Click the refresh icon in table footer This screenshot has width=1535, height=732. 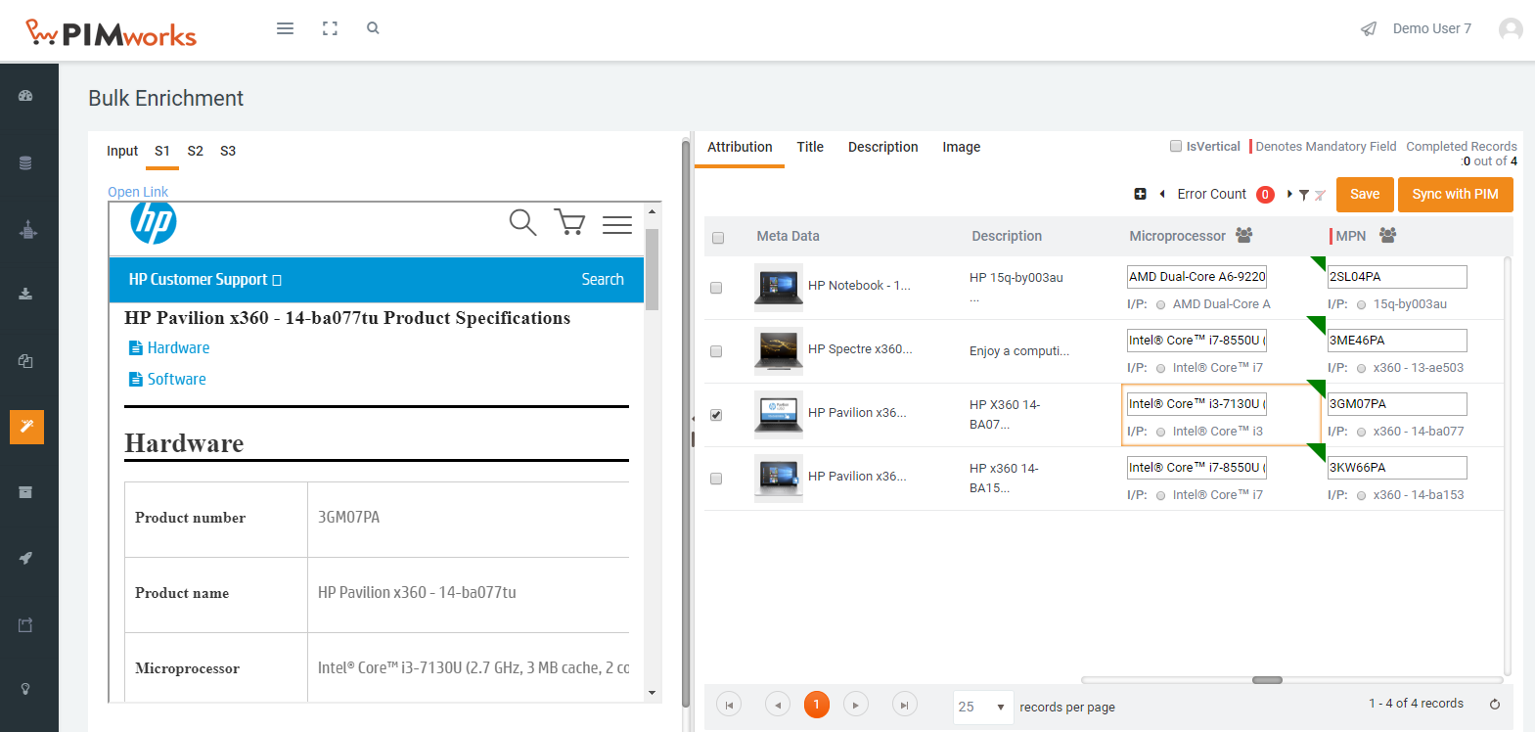[1494, 704]
